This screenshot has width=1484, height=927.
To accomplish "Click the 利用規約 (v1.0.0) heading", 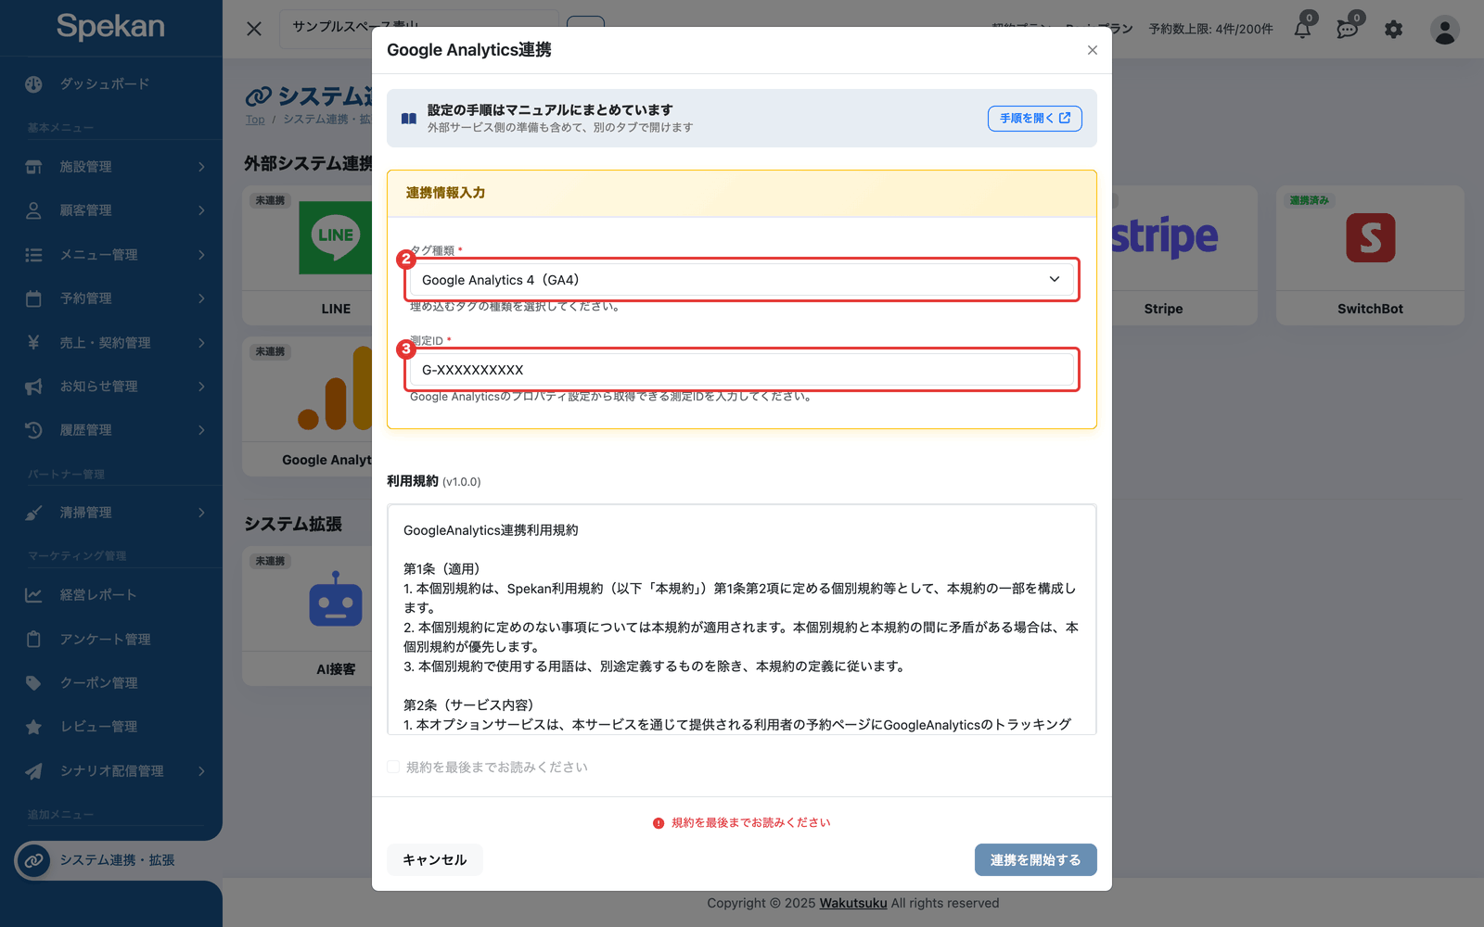I will pyautogui.click(x=433, y=481).
